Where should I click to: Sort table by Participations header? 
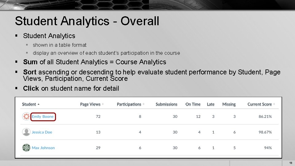coord(129,104)
